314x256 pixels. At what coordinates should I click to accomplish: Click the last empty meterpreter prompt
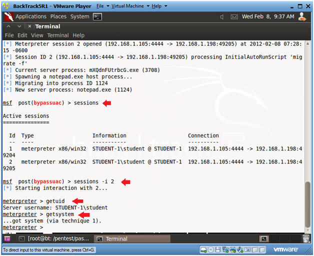pos(23,227)
